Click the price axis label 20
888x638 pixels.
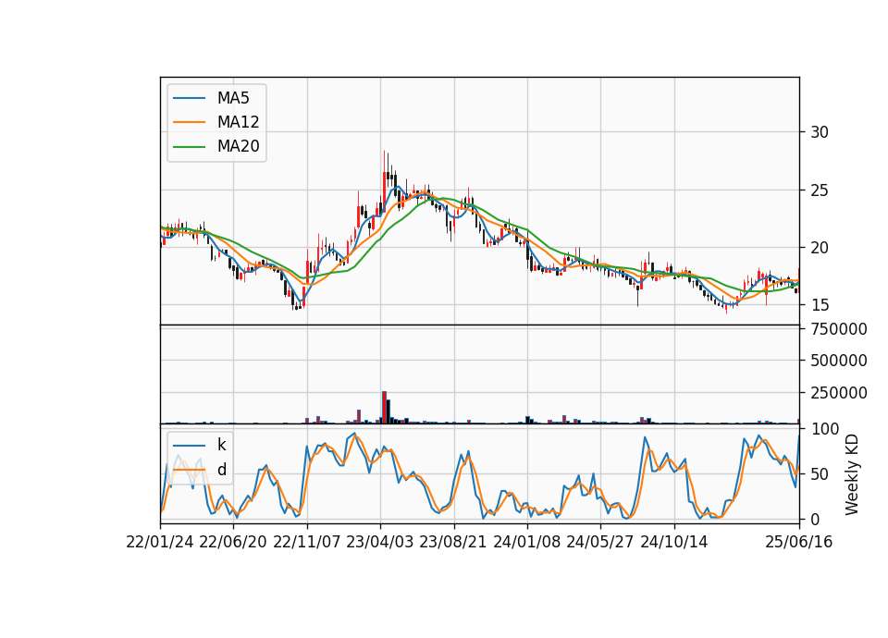(820, 248)
